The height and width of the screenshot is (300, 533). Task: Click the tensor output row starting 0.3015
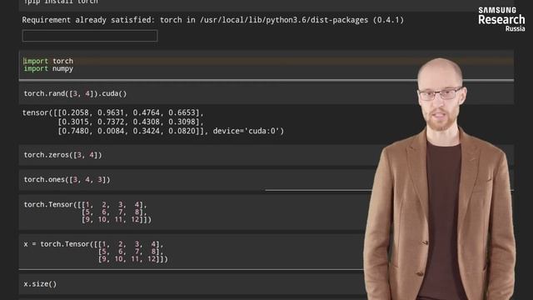click(131, 122)
